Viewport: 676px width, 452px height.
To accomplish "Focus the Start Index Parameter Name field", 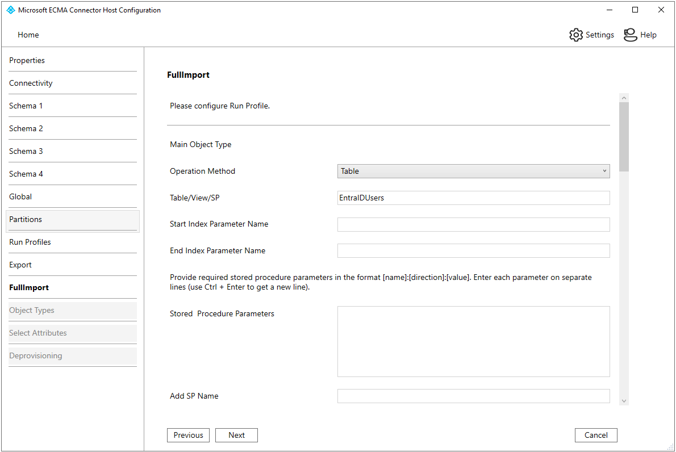I will (473, 224).
